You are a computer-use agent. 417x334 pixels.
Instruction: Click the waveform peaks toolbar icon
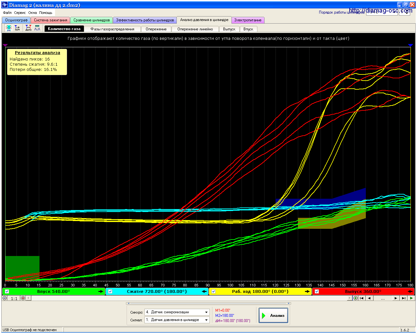[x=37, y=28]
